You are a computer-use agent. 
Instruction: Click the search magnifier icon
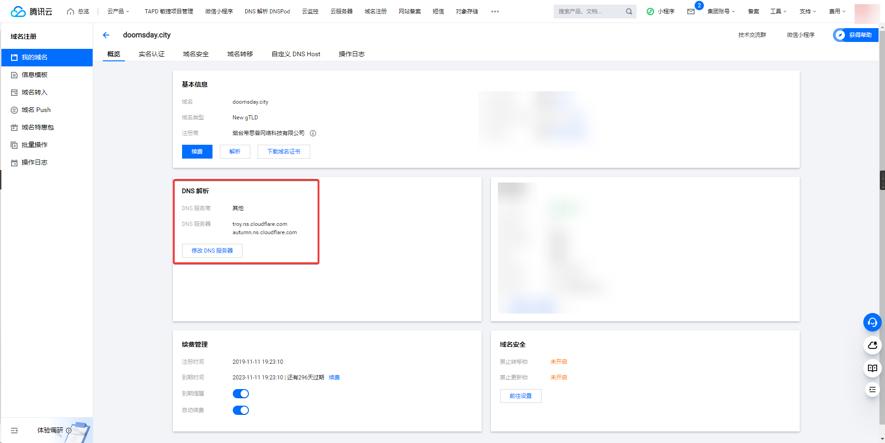click(x=629, y=12)
